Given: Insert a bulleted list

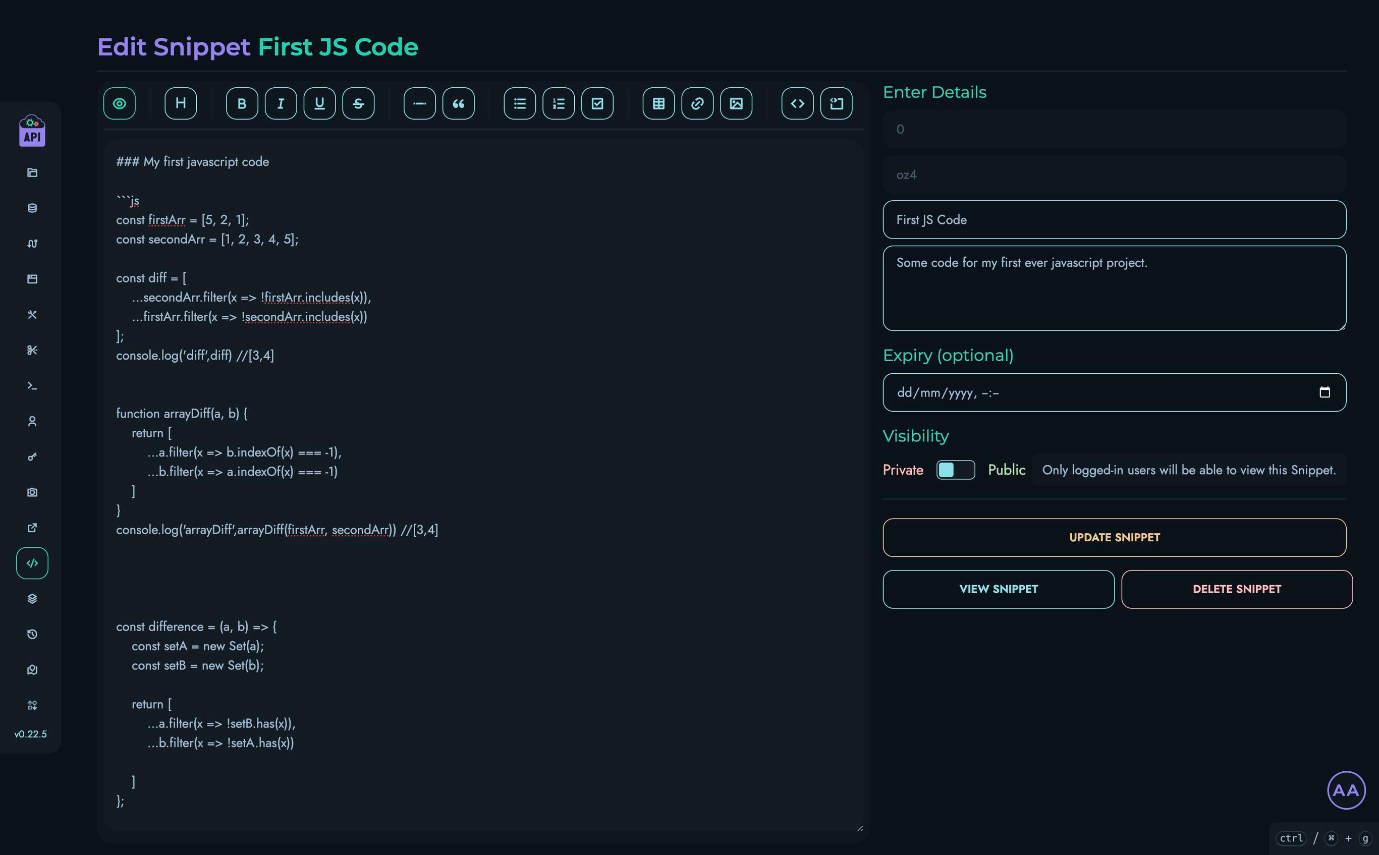Looking at the screenshot, I should click(520, 103).
